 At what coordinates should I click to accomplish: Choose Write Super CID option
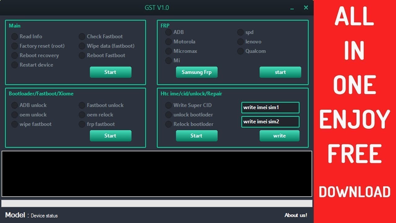coord(168,105)
